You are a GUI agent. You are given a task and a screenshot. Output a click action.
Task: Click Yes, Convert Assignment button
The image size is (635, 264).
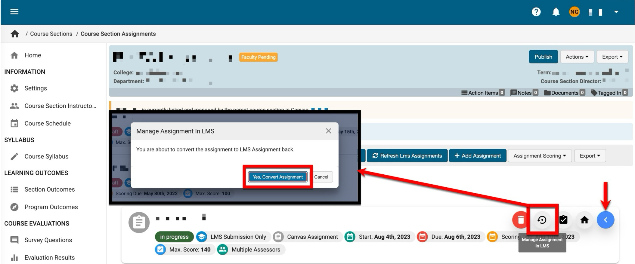coord(277,177)
